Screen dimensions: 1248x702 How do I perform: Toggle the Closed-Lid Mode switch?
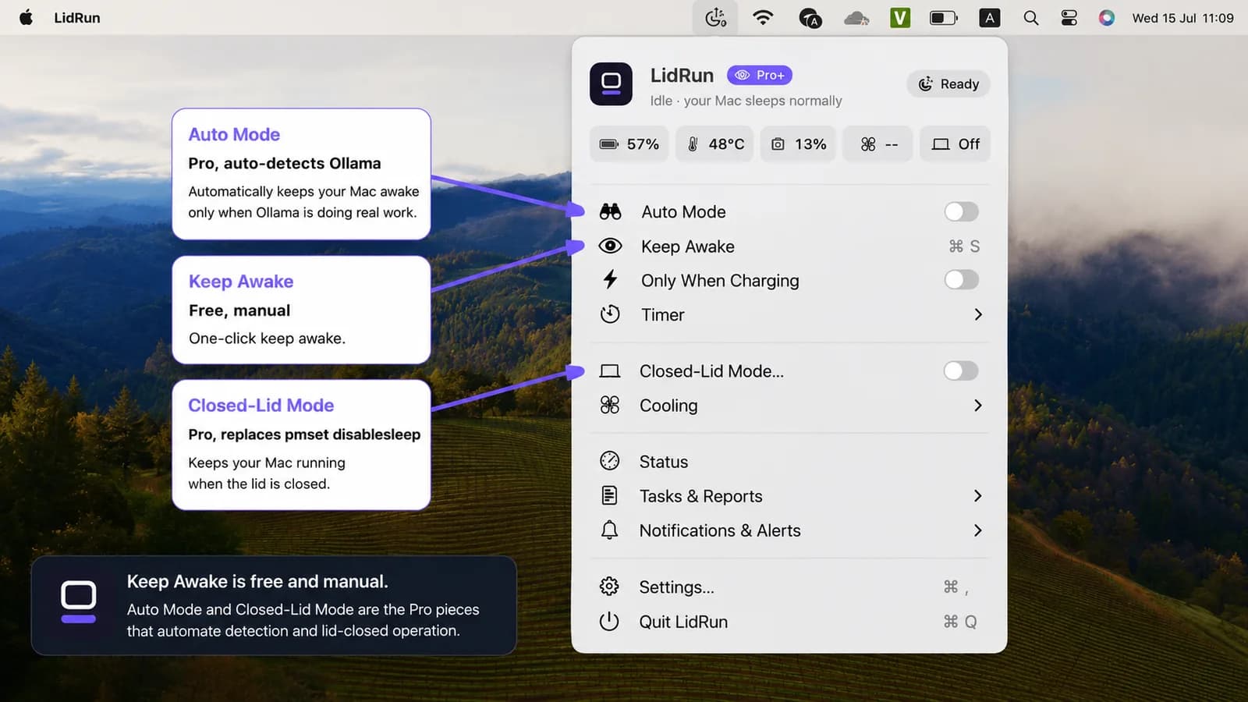tap(961, 371)
